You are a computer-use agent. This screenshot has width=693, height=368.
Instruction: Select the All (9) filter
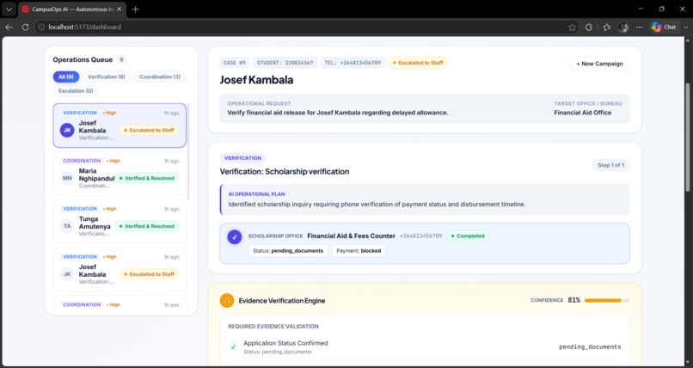[66, 77]
